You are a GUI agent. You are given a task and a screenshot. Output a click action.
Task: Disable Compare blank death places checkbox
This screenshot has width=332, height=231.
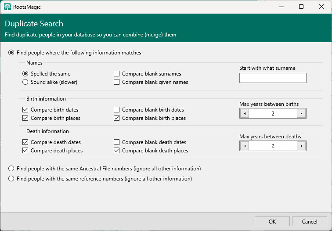click(x=117, y=151)
